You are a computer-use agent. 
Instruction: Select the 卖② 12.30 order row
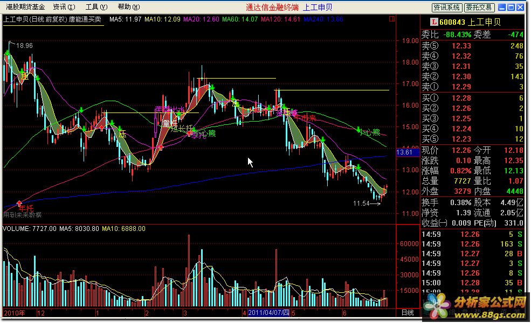click(x=472, y=76)
